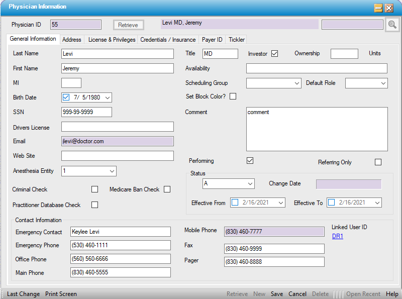Image resolution: width=402 pixels, height=299 pixels.
Task: Check the Criminal Check box
Action: pyautogui.click(x=94, y=189)
